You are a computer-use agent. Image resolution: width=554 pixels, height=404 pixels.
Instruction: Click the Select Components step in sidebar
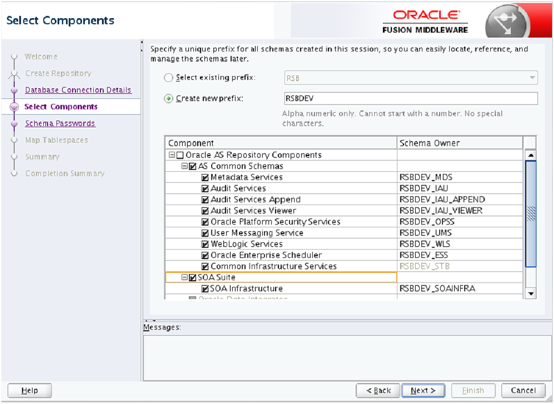coord(61,107)
